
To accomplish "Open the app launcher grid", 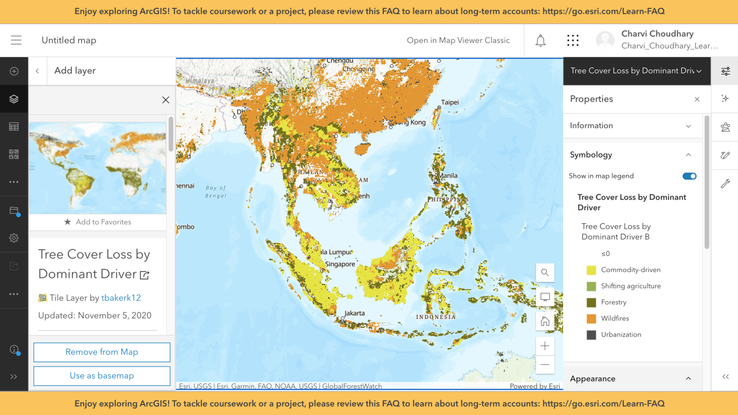I will 572,40.
